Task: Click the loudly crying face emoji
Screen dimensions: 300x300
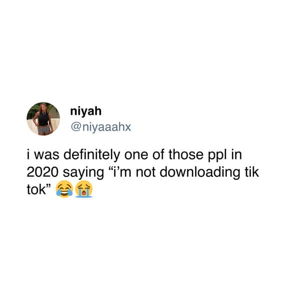Action: point(84,189)
